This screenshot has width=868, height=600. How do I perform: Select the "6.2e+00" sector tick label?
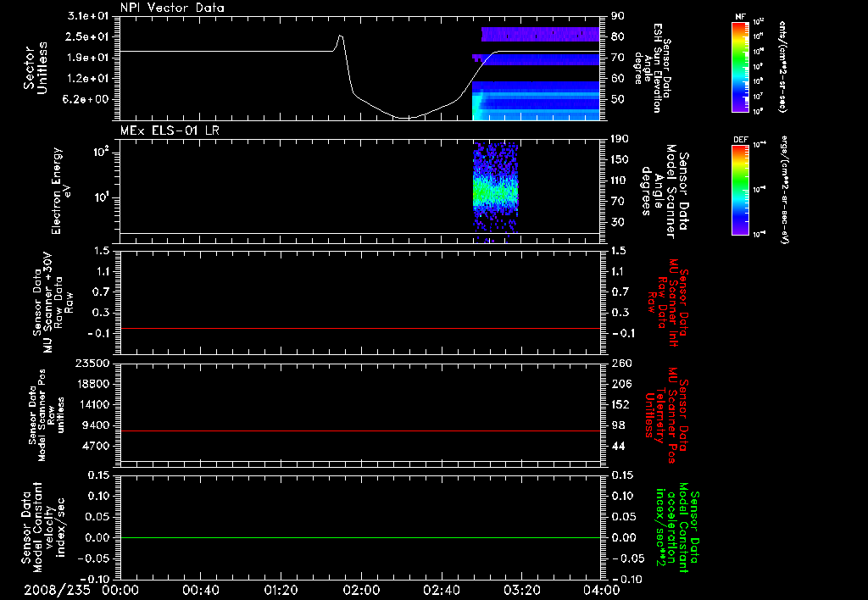click(87, 99)
